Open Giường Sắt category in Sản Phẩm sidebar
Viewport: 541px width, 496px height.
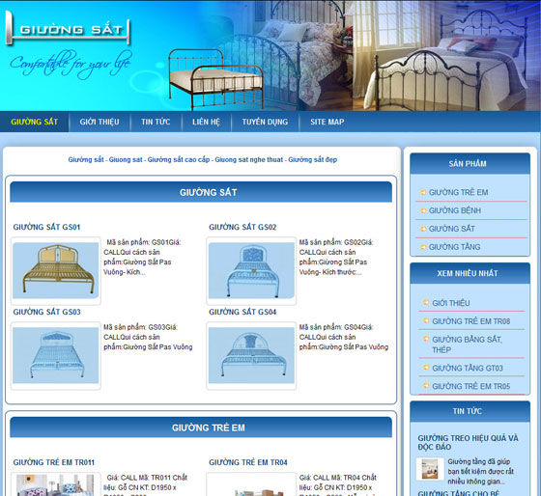tap(452, 229)
